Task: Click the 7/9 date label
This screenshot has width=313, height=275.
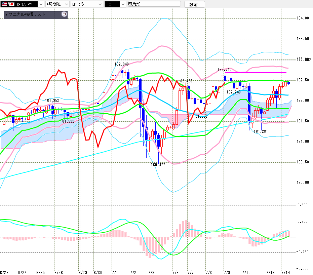Action: (x=227, y=272)
